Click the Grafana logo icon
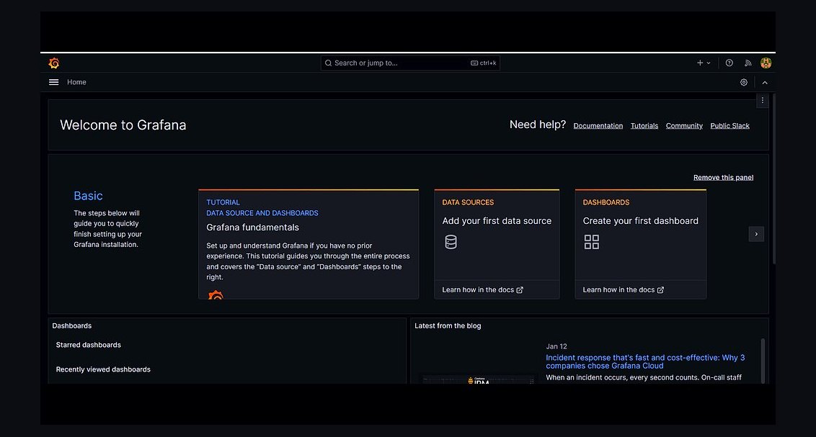 [x=53, y=63]
